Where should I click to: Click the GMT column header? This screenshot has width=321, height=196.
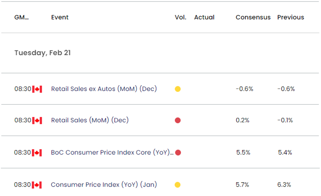(21, 17)
